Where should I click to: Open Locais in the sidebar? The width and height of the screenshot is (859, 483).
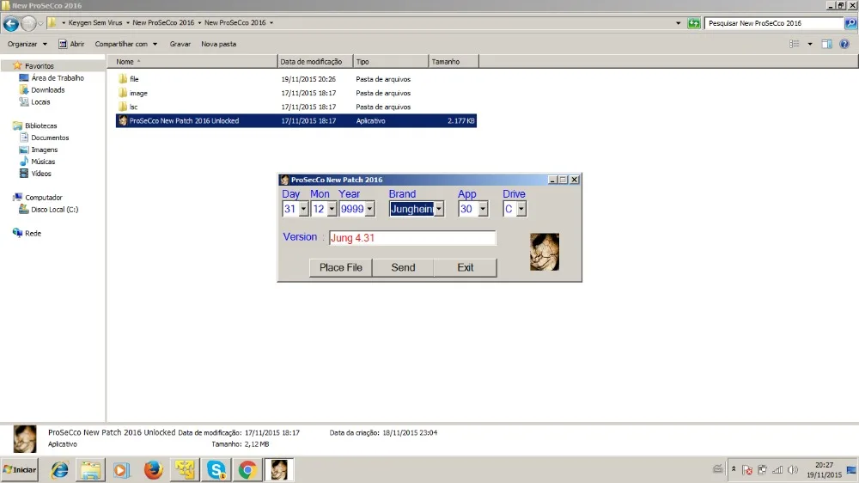[40, 102]
